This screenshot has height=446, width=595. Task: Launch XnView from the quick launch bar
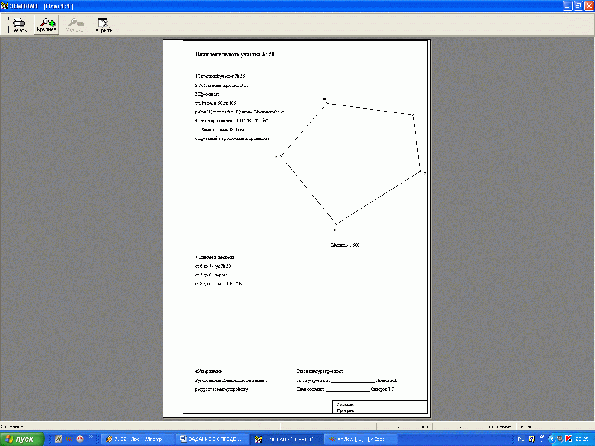[x=69, y=439]
